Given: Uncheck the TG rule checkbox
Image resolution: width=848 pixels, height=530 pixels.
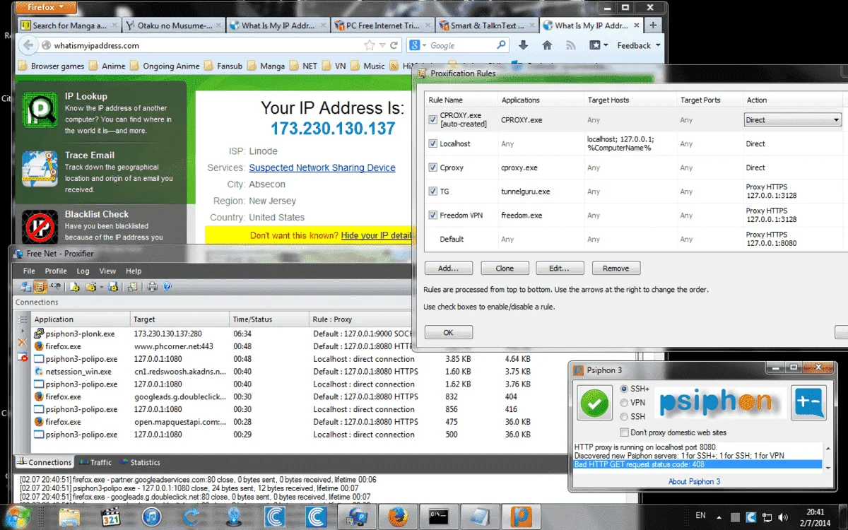Looking at the screenshot, I should pos(433,192).
